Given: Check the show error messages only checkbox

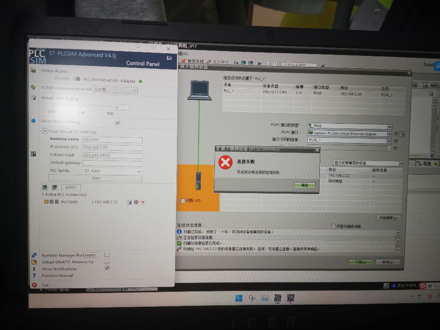Looking at the screenshot, I should (333, 226).
